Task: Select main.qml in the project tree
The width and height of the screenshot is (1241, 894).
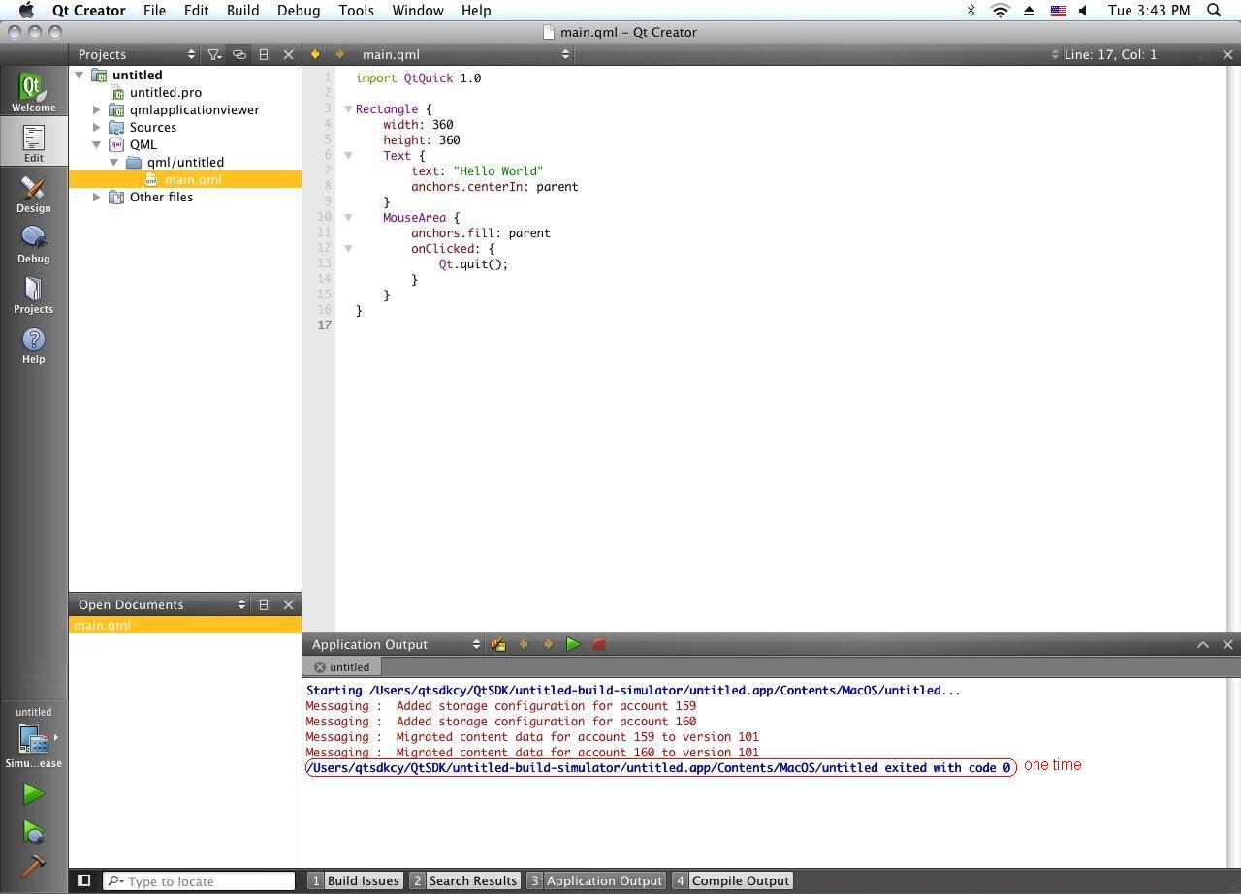Action: [193, 179]
